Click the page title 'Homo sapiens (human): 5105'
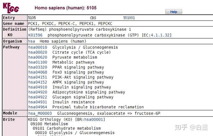This screenshot has width=213, height=136. point(65,8)
